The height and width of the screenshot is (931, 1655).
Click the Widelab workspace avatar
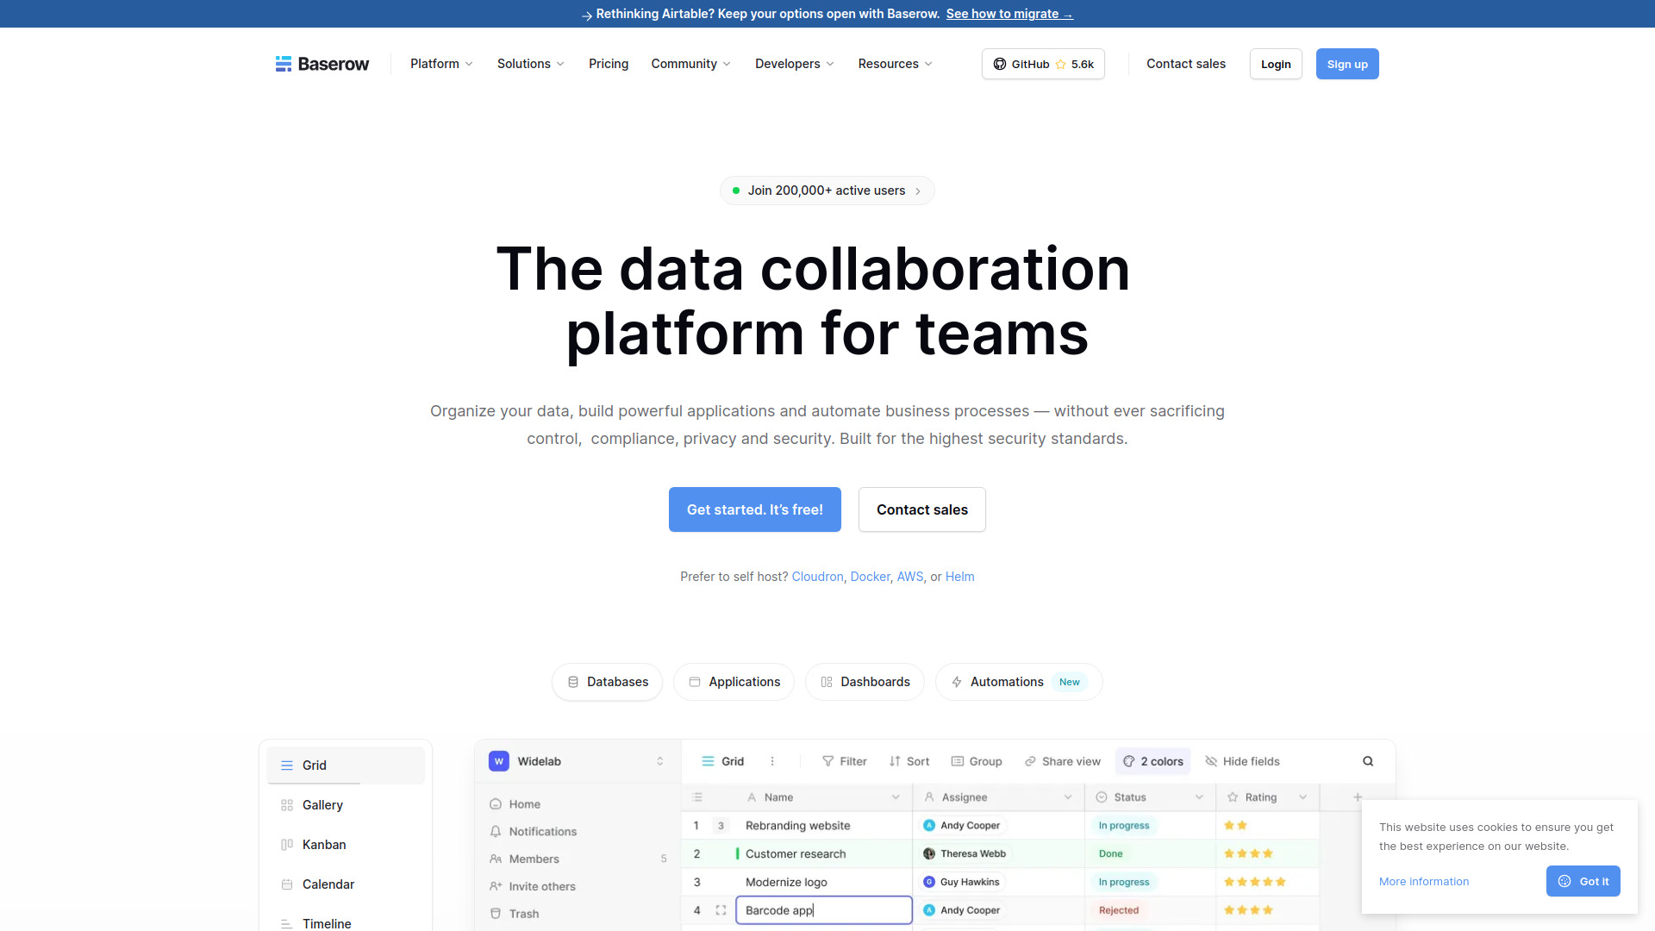tap(498, 761)
